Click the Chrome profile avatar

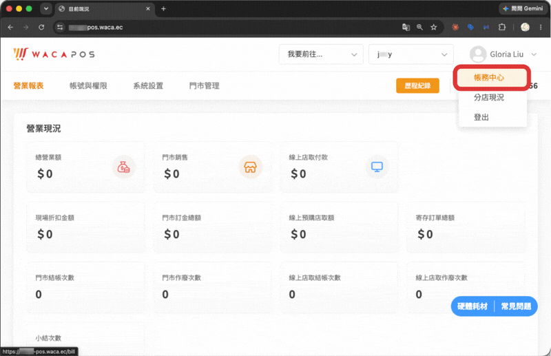click(x=525, y=27)
